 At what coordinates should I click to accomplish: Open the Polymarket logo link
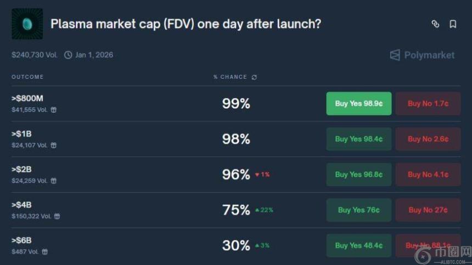[422, 55]
